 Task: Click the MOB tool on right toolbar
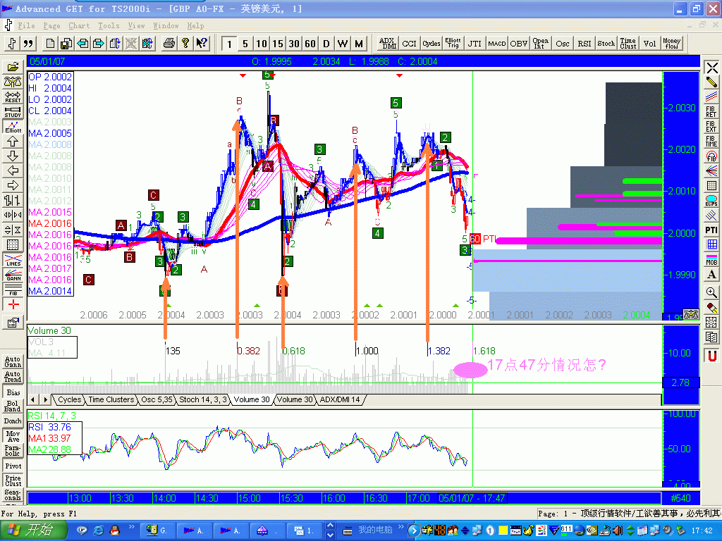(711, 260)
